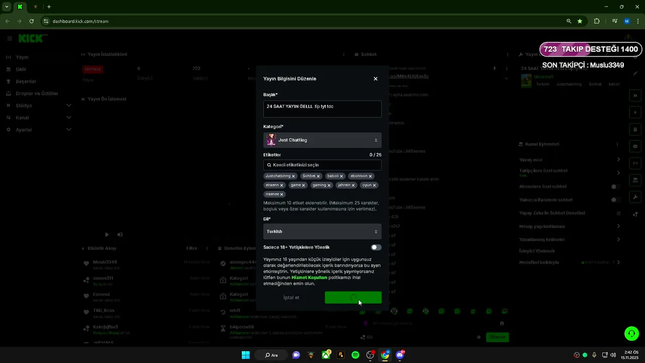This screenshot has height=363, width=645.
Task: Click the tag search field Kendi etiketinizi seçin
Action: tap(322, 165)
